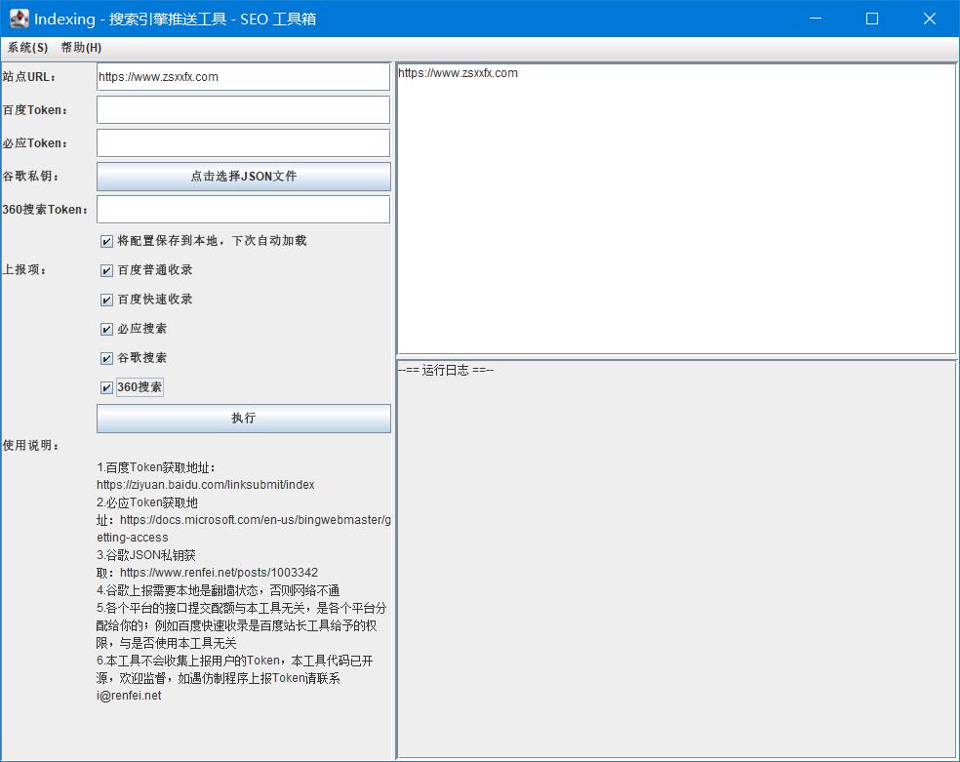
Task: Click the 点击选择JSON文件 button
Action: (242, 176)
